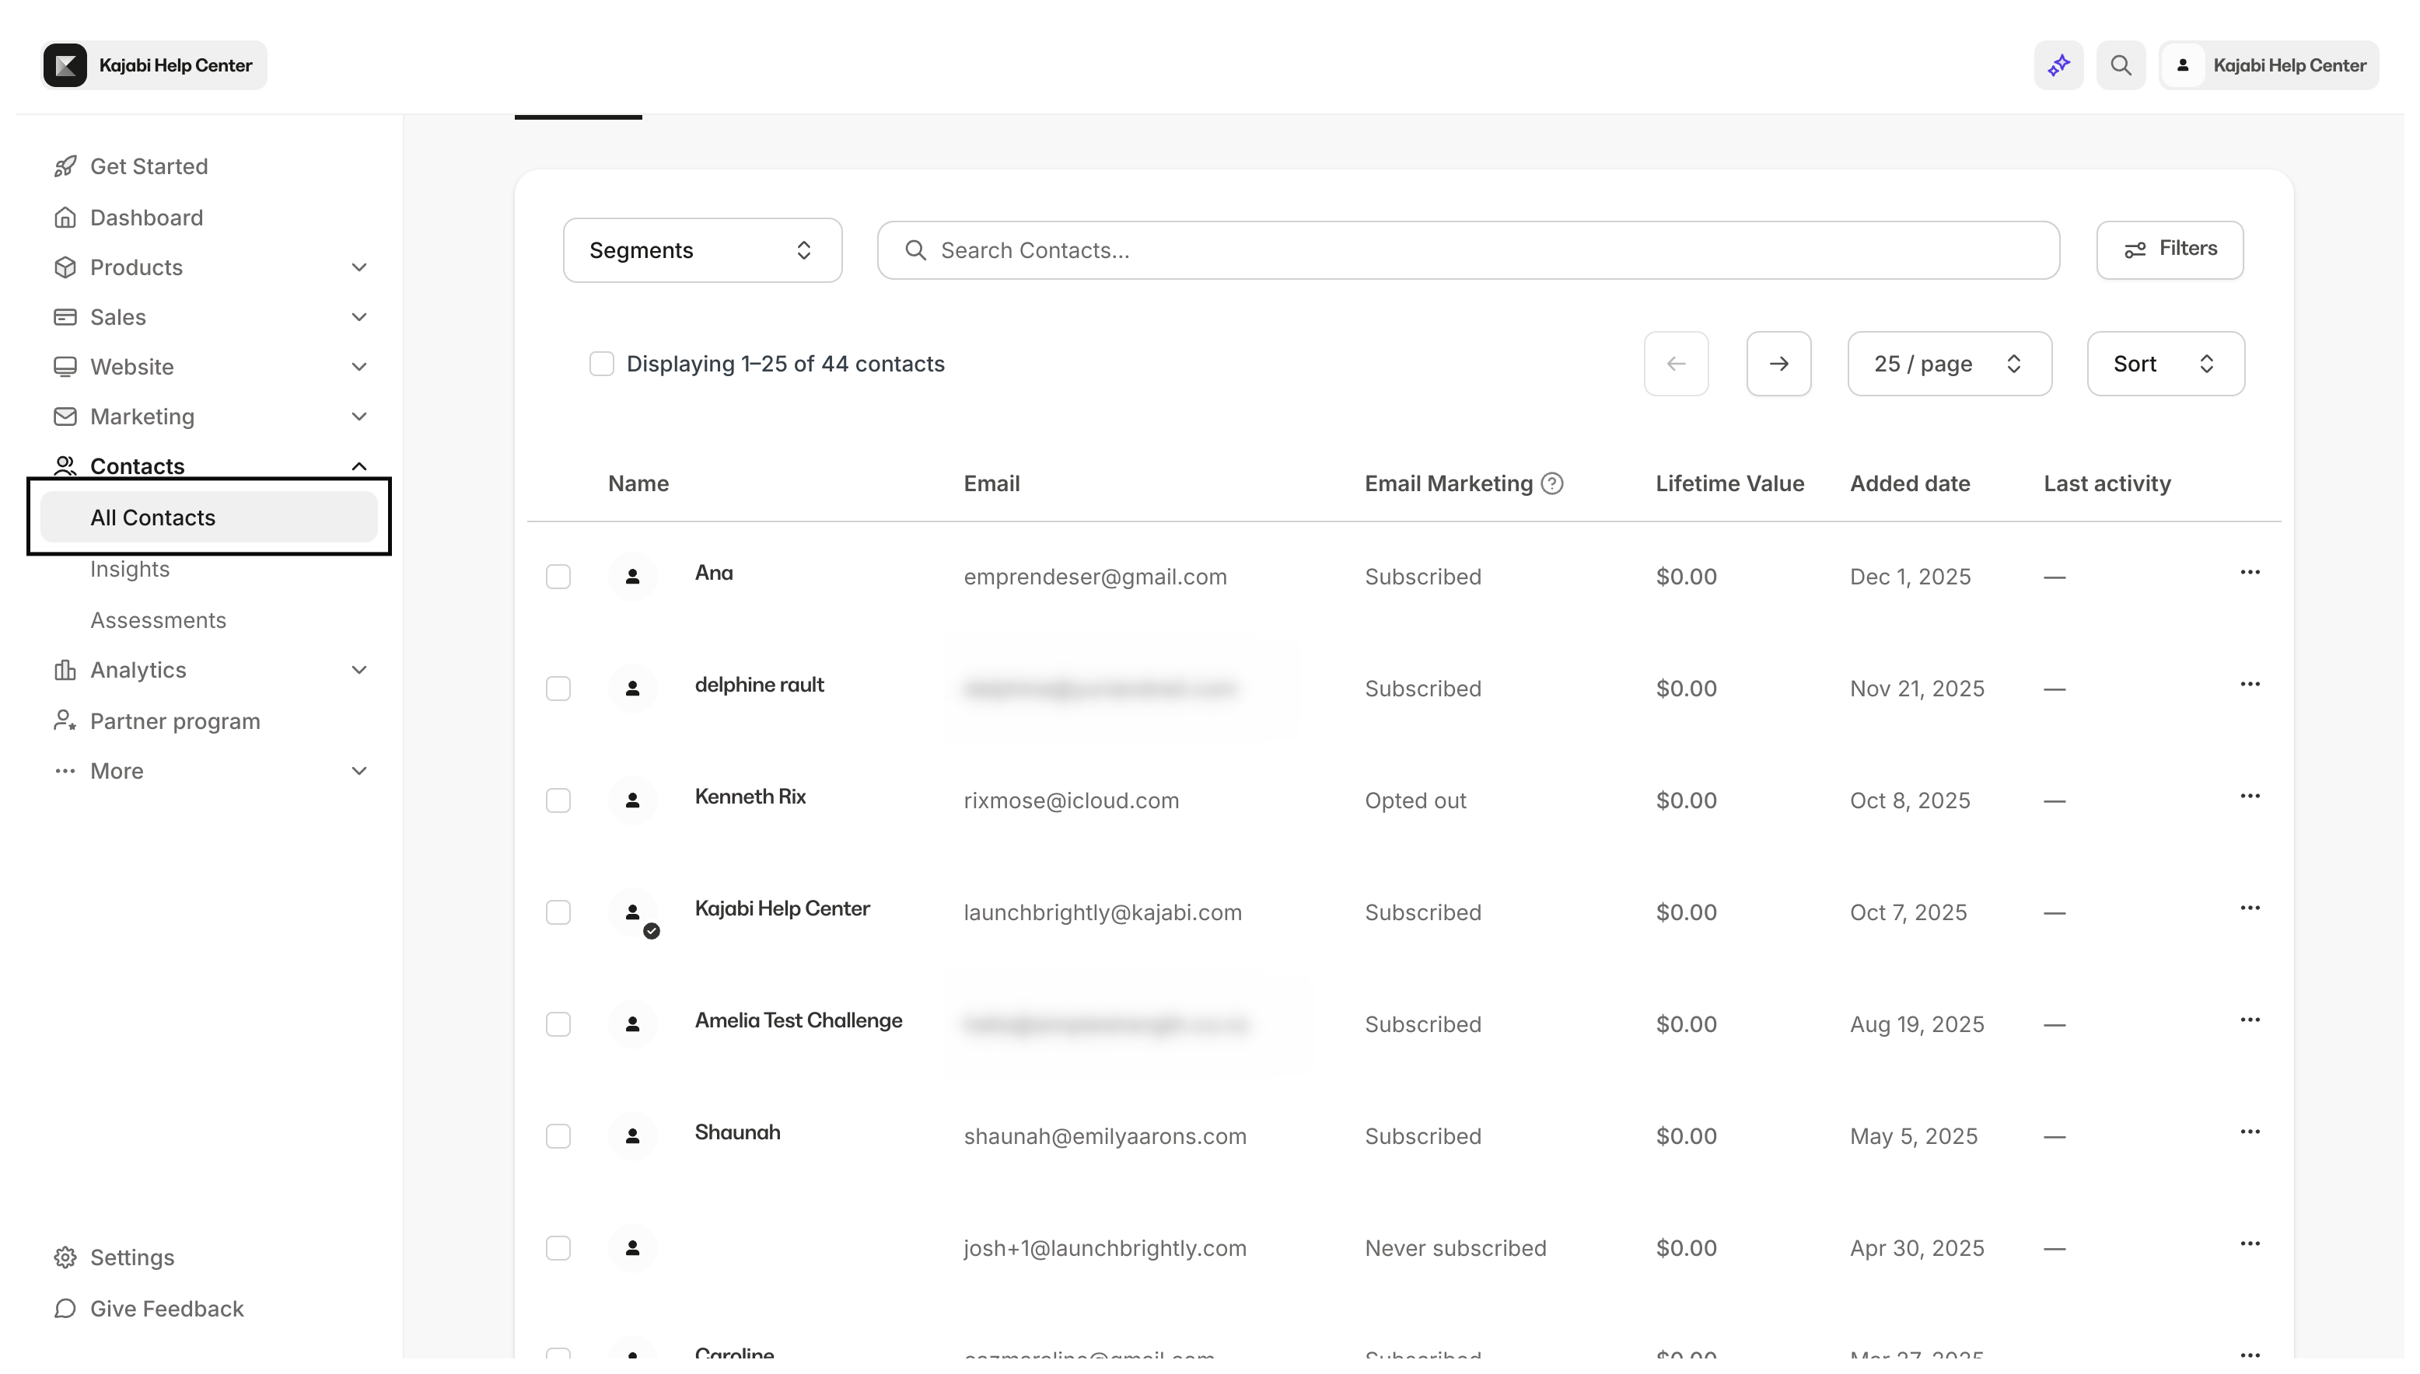Open the Analytics chart icon
The image size is (2420, 1374).
point(65,670)
